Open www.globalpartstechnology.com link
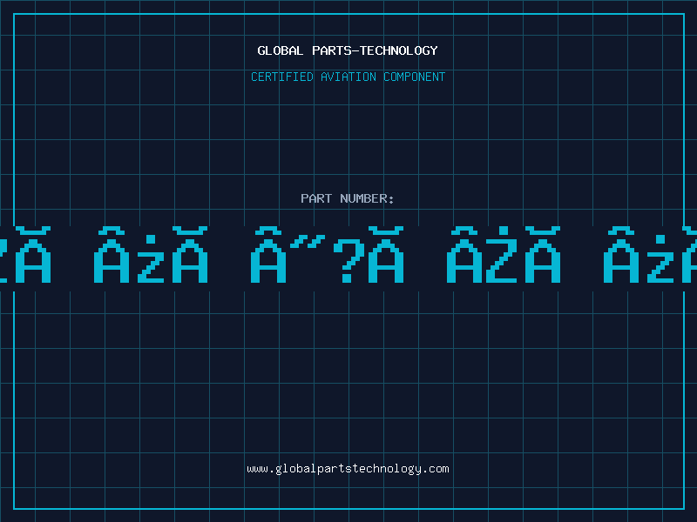This screenshot has height=522, width=697. coord(348,469)
